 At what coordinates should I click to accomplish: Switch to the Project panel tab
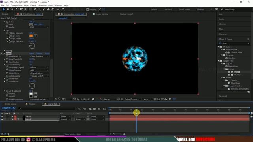[5, 14]
